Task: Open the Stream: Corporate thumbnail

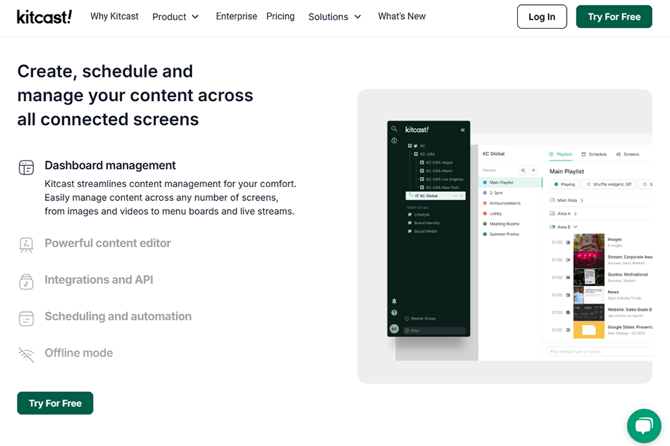Action: tap(589, 260)
